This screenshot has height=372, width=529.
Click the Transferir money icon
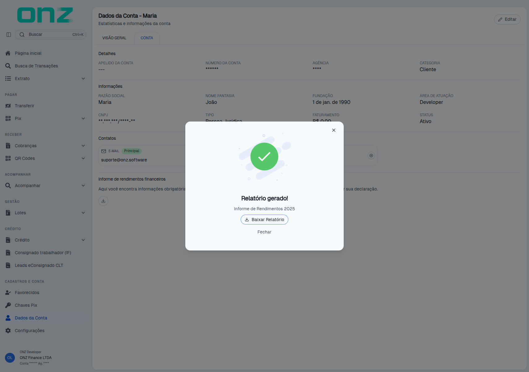coord(8,106)
